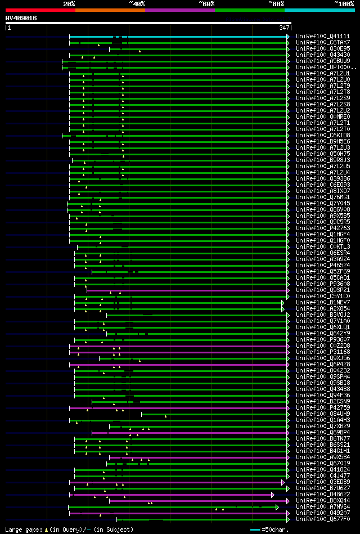Open hit UniRef100_Q41111
360x534 pixels.
(x=323, y=37)
